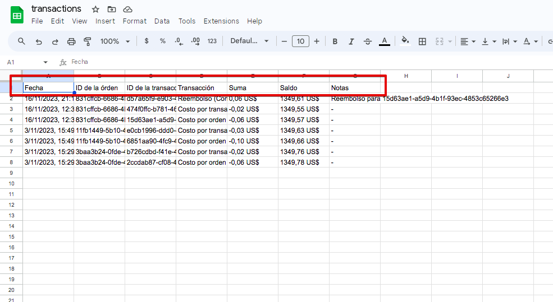This screenshot has width=553, height=302.
Task: Select the Saldo header cell
Action: [304, 87]
